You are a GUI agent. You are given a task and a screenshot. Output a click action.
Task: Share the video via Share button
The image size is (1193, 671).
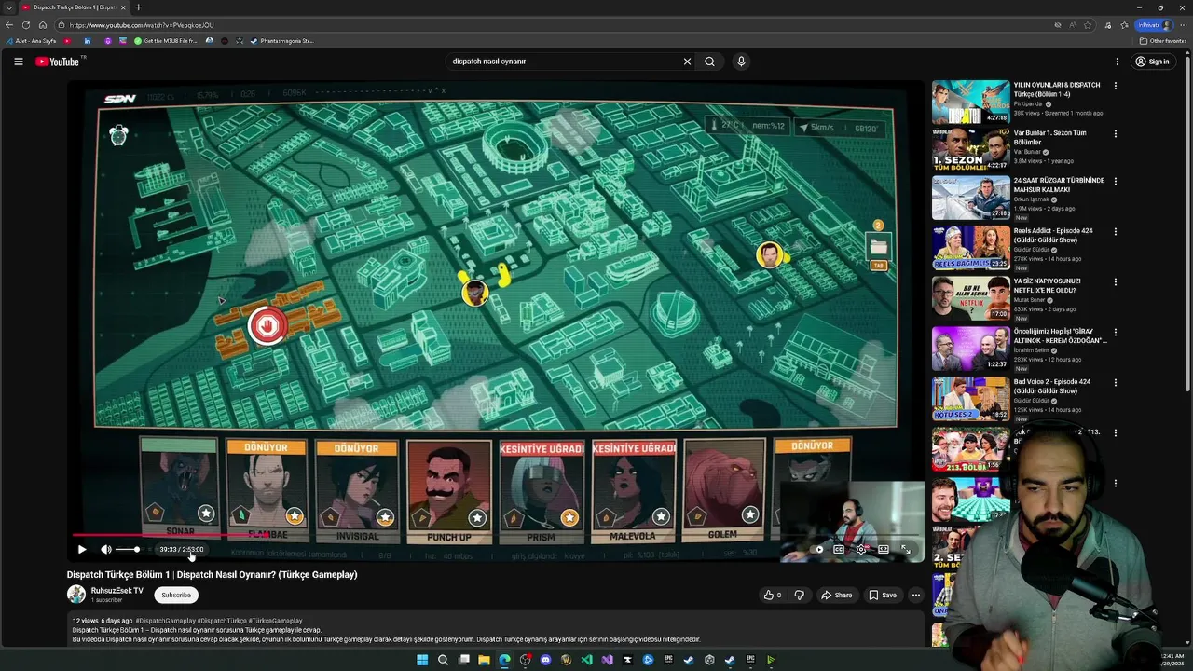[836, 595]
